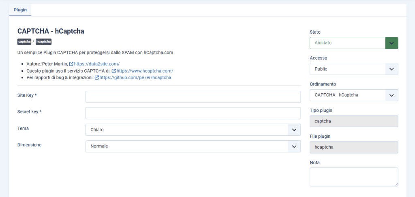Click the 'hcaptcha' tag badge
The image size is (415, 197).
(x=43, y=41)
